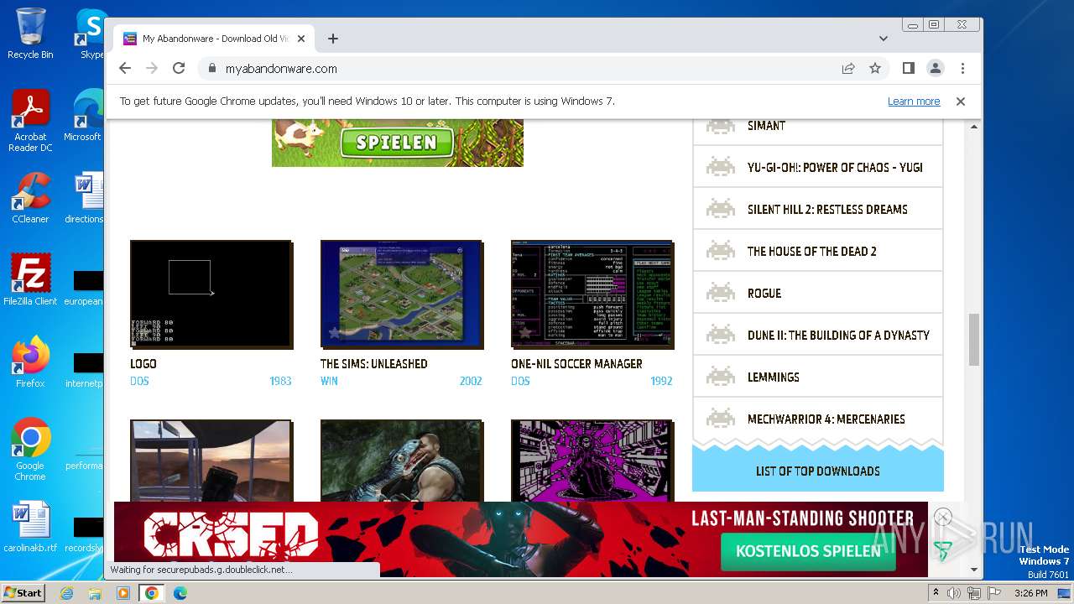
Task: Open Silent Hill 2: Restless Dreams
Action: click(827, 210)
